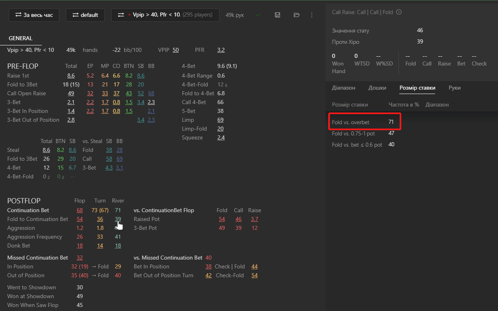This screenshot has height=311, width=498.
Task: Click Call Open Raise BB value 68
Action: pyautogui.click(x=151, y=93)
